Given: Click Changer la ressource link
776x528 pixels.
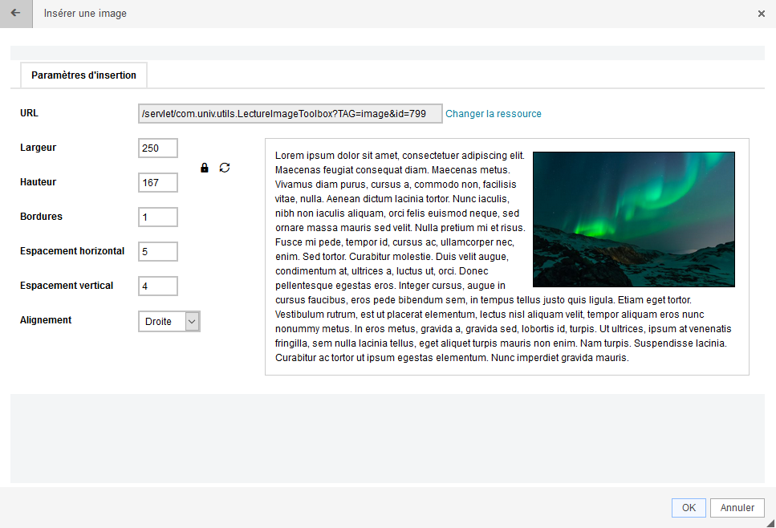Looking at the screenshot, I should pyautogui.click(x=494, y=114).
